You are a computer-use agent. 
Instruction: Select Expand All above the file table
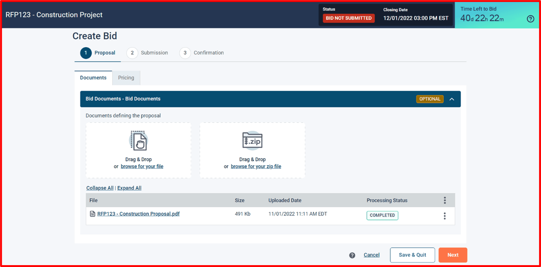tap(129, 188)
